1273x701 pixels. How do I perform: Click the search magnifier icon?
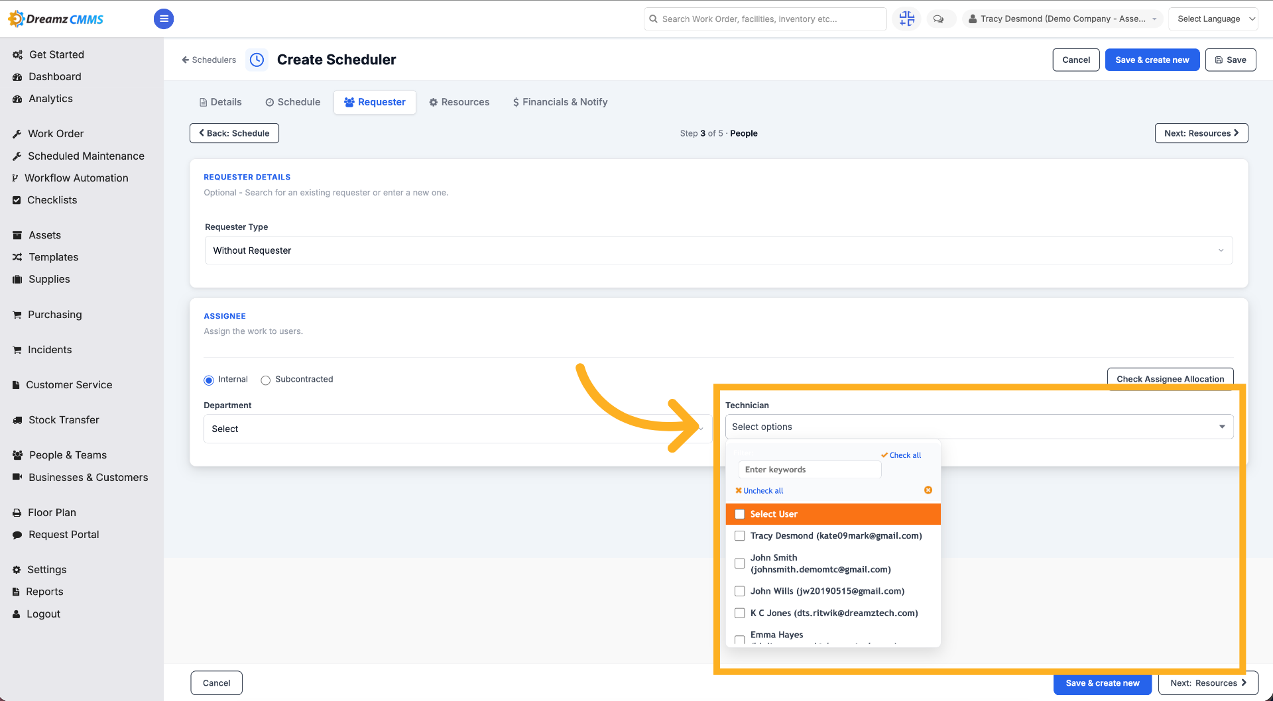pyautogui.click(x=653, y=19)
